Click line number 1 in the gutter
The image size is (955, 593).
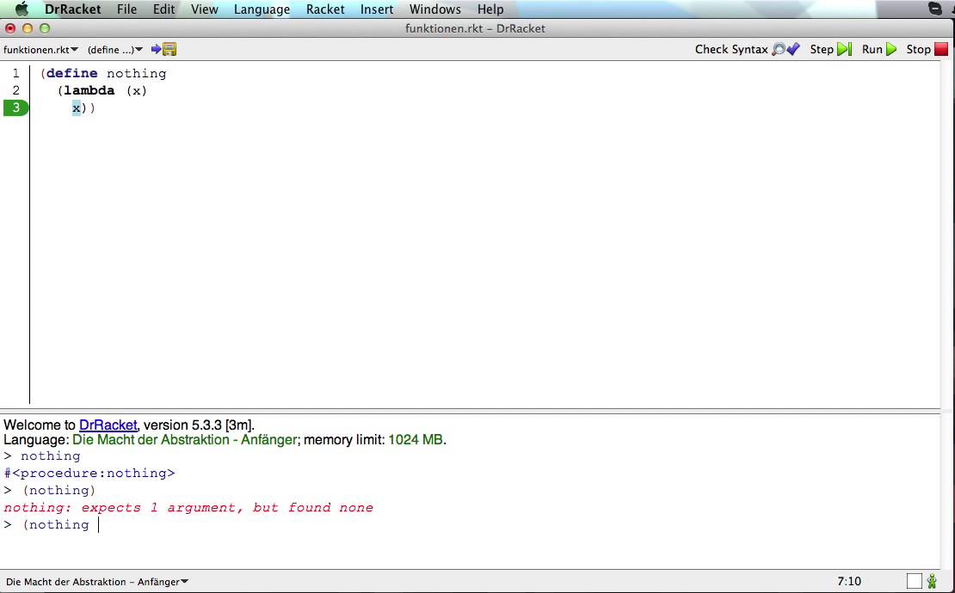(15, 74)
